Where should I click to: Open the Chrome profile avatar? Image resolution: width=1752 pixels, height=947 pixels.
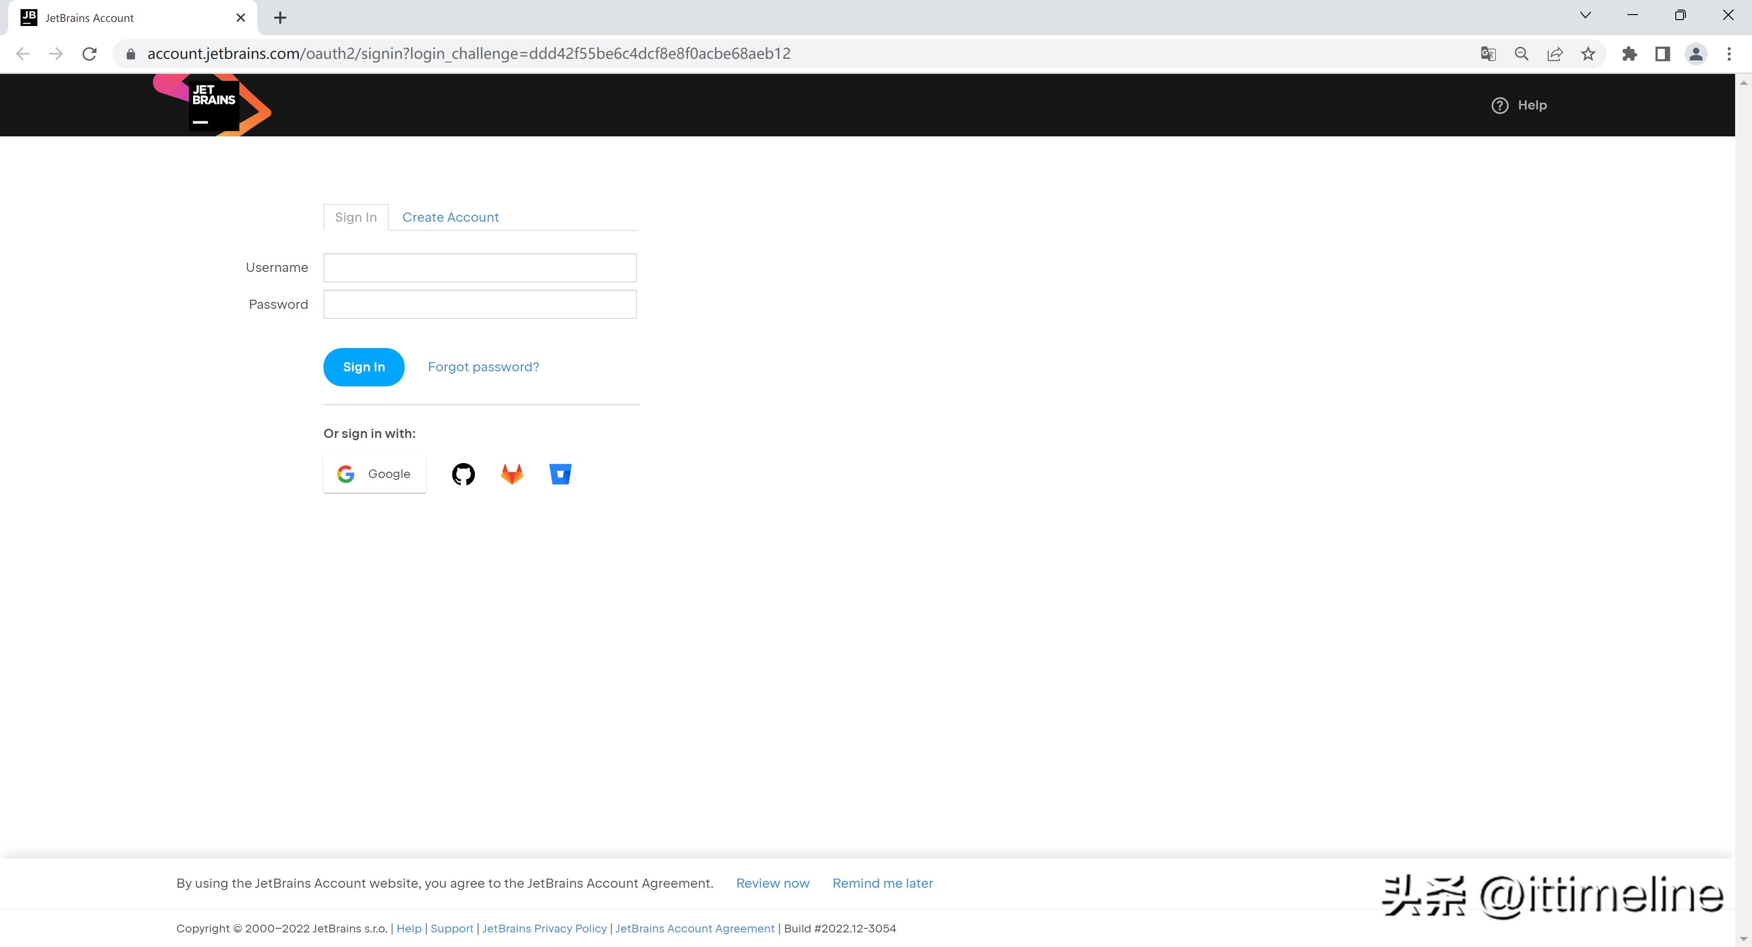coord(1696,54)
